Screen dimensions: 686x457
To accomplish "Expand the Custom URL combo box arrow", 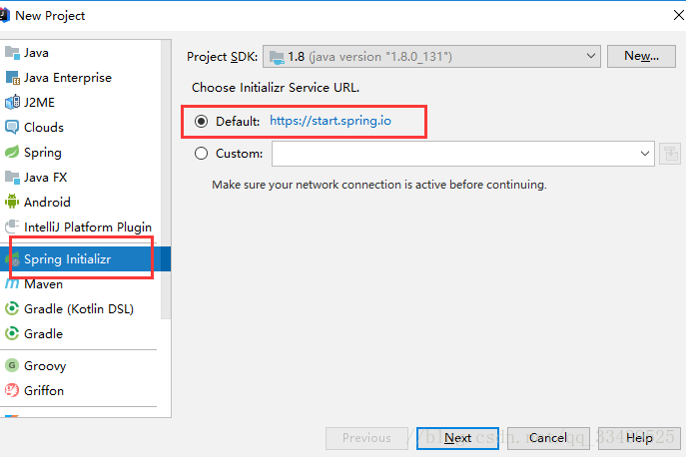I will pyautogui.click(x=644, y=154).
